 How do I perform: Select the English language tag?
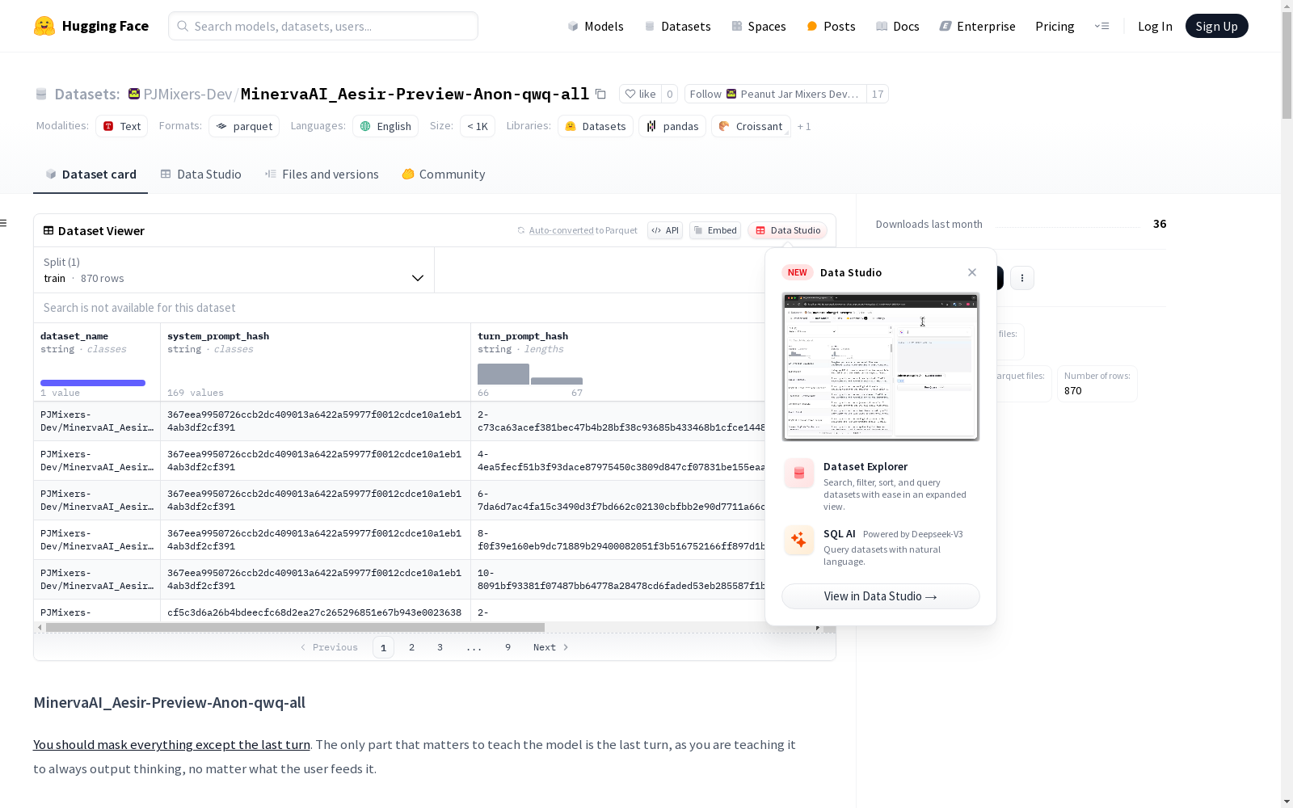[385, 126]
